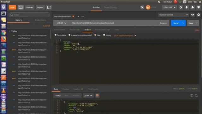Click the Clear all history link
This screenshot has height=114, width=202.
tap(47, 26)
